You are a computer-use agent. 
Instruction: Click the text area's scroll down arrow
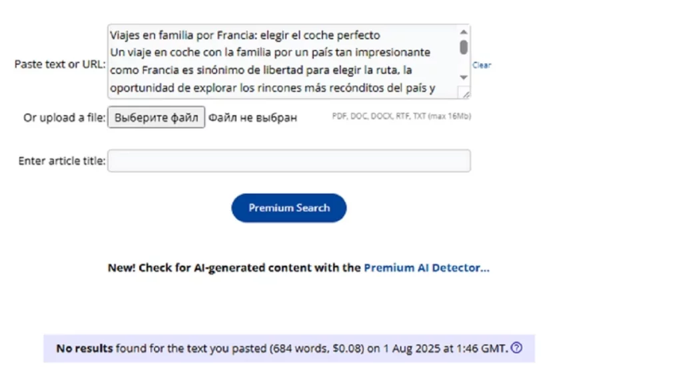pyautogui.click(x=464, y=77)
